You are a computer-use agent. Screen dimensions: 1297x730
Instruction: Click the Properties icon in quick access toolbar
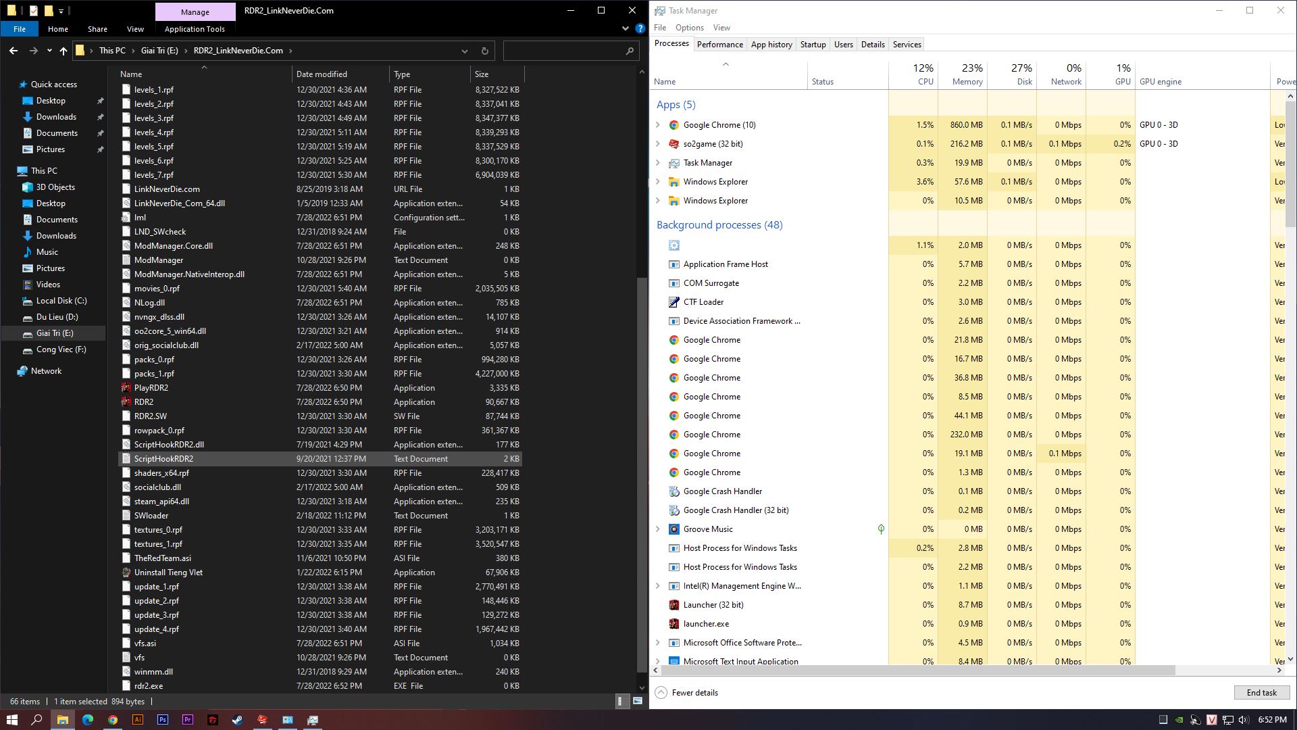pyautogui.click(x=34, y=11)
